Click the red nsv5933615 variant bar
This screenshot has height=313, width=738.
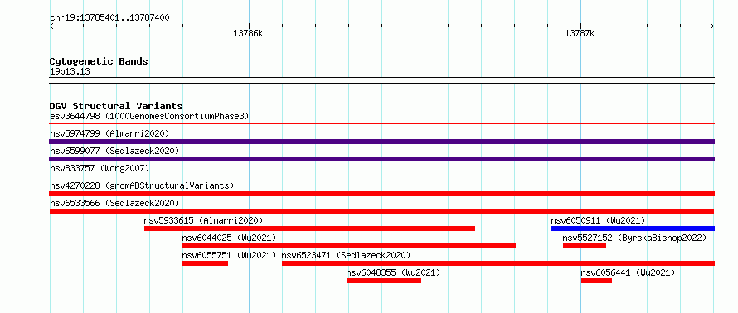click(x=309, y=229)
